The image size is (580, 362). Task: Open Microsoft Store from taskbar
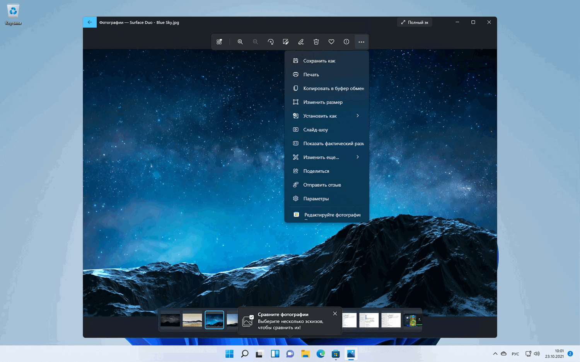[x=336, y=354]
